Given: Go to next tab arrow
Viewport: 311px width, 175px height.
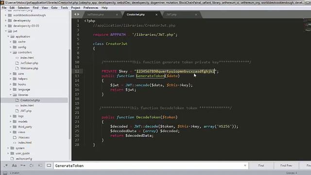Looking at the screenshot, I should [78, 14].
